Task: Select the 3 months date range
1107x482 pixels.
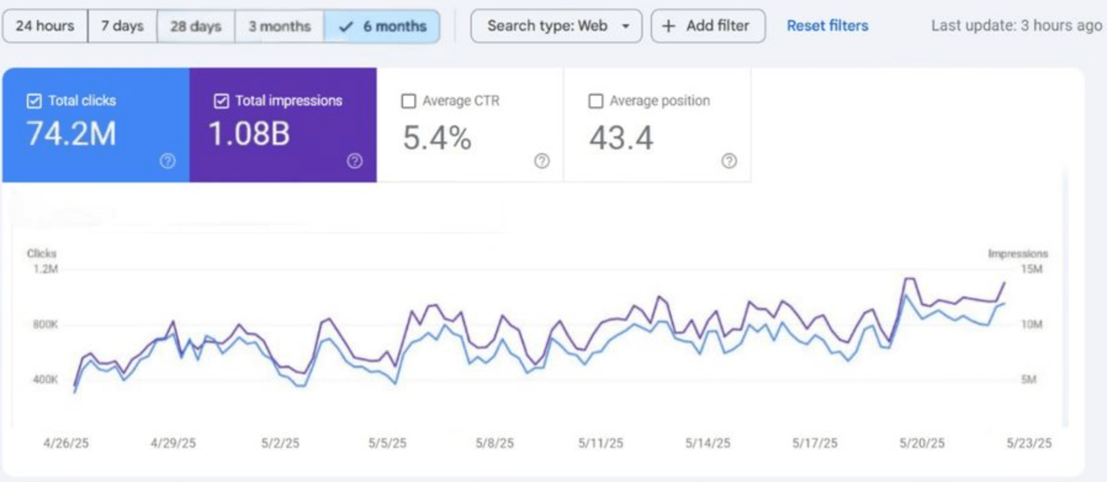Action: pyautogui.click(x=279, y=27)
